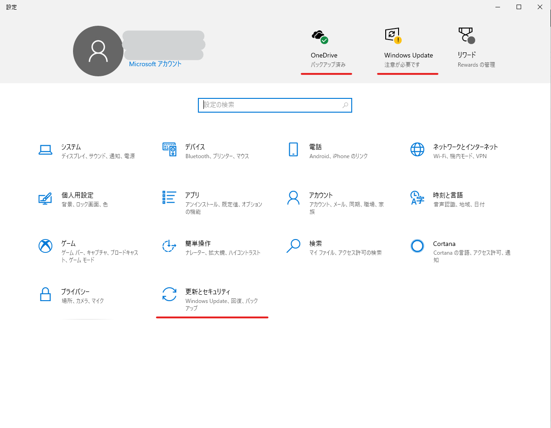Click the アカウント category title

pyautogui.click(x=321, y=195)
